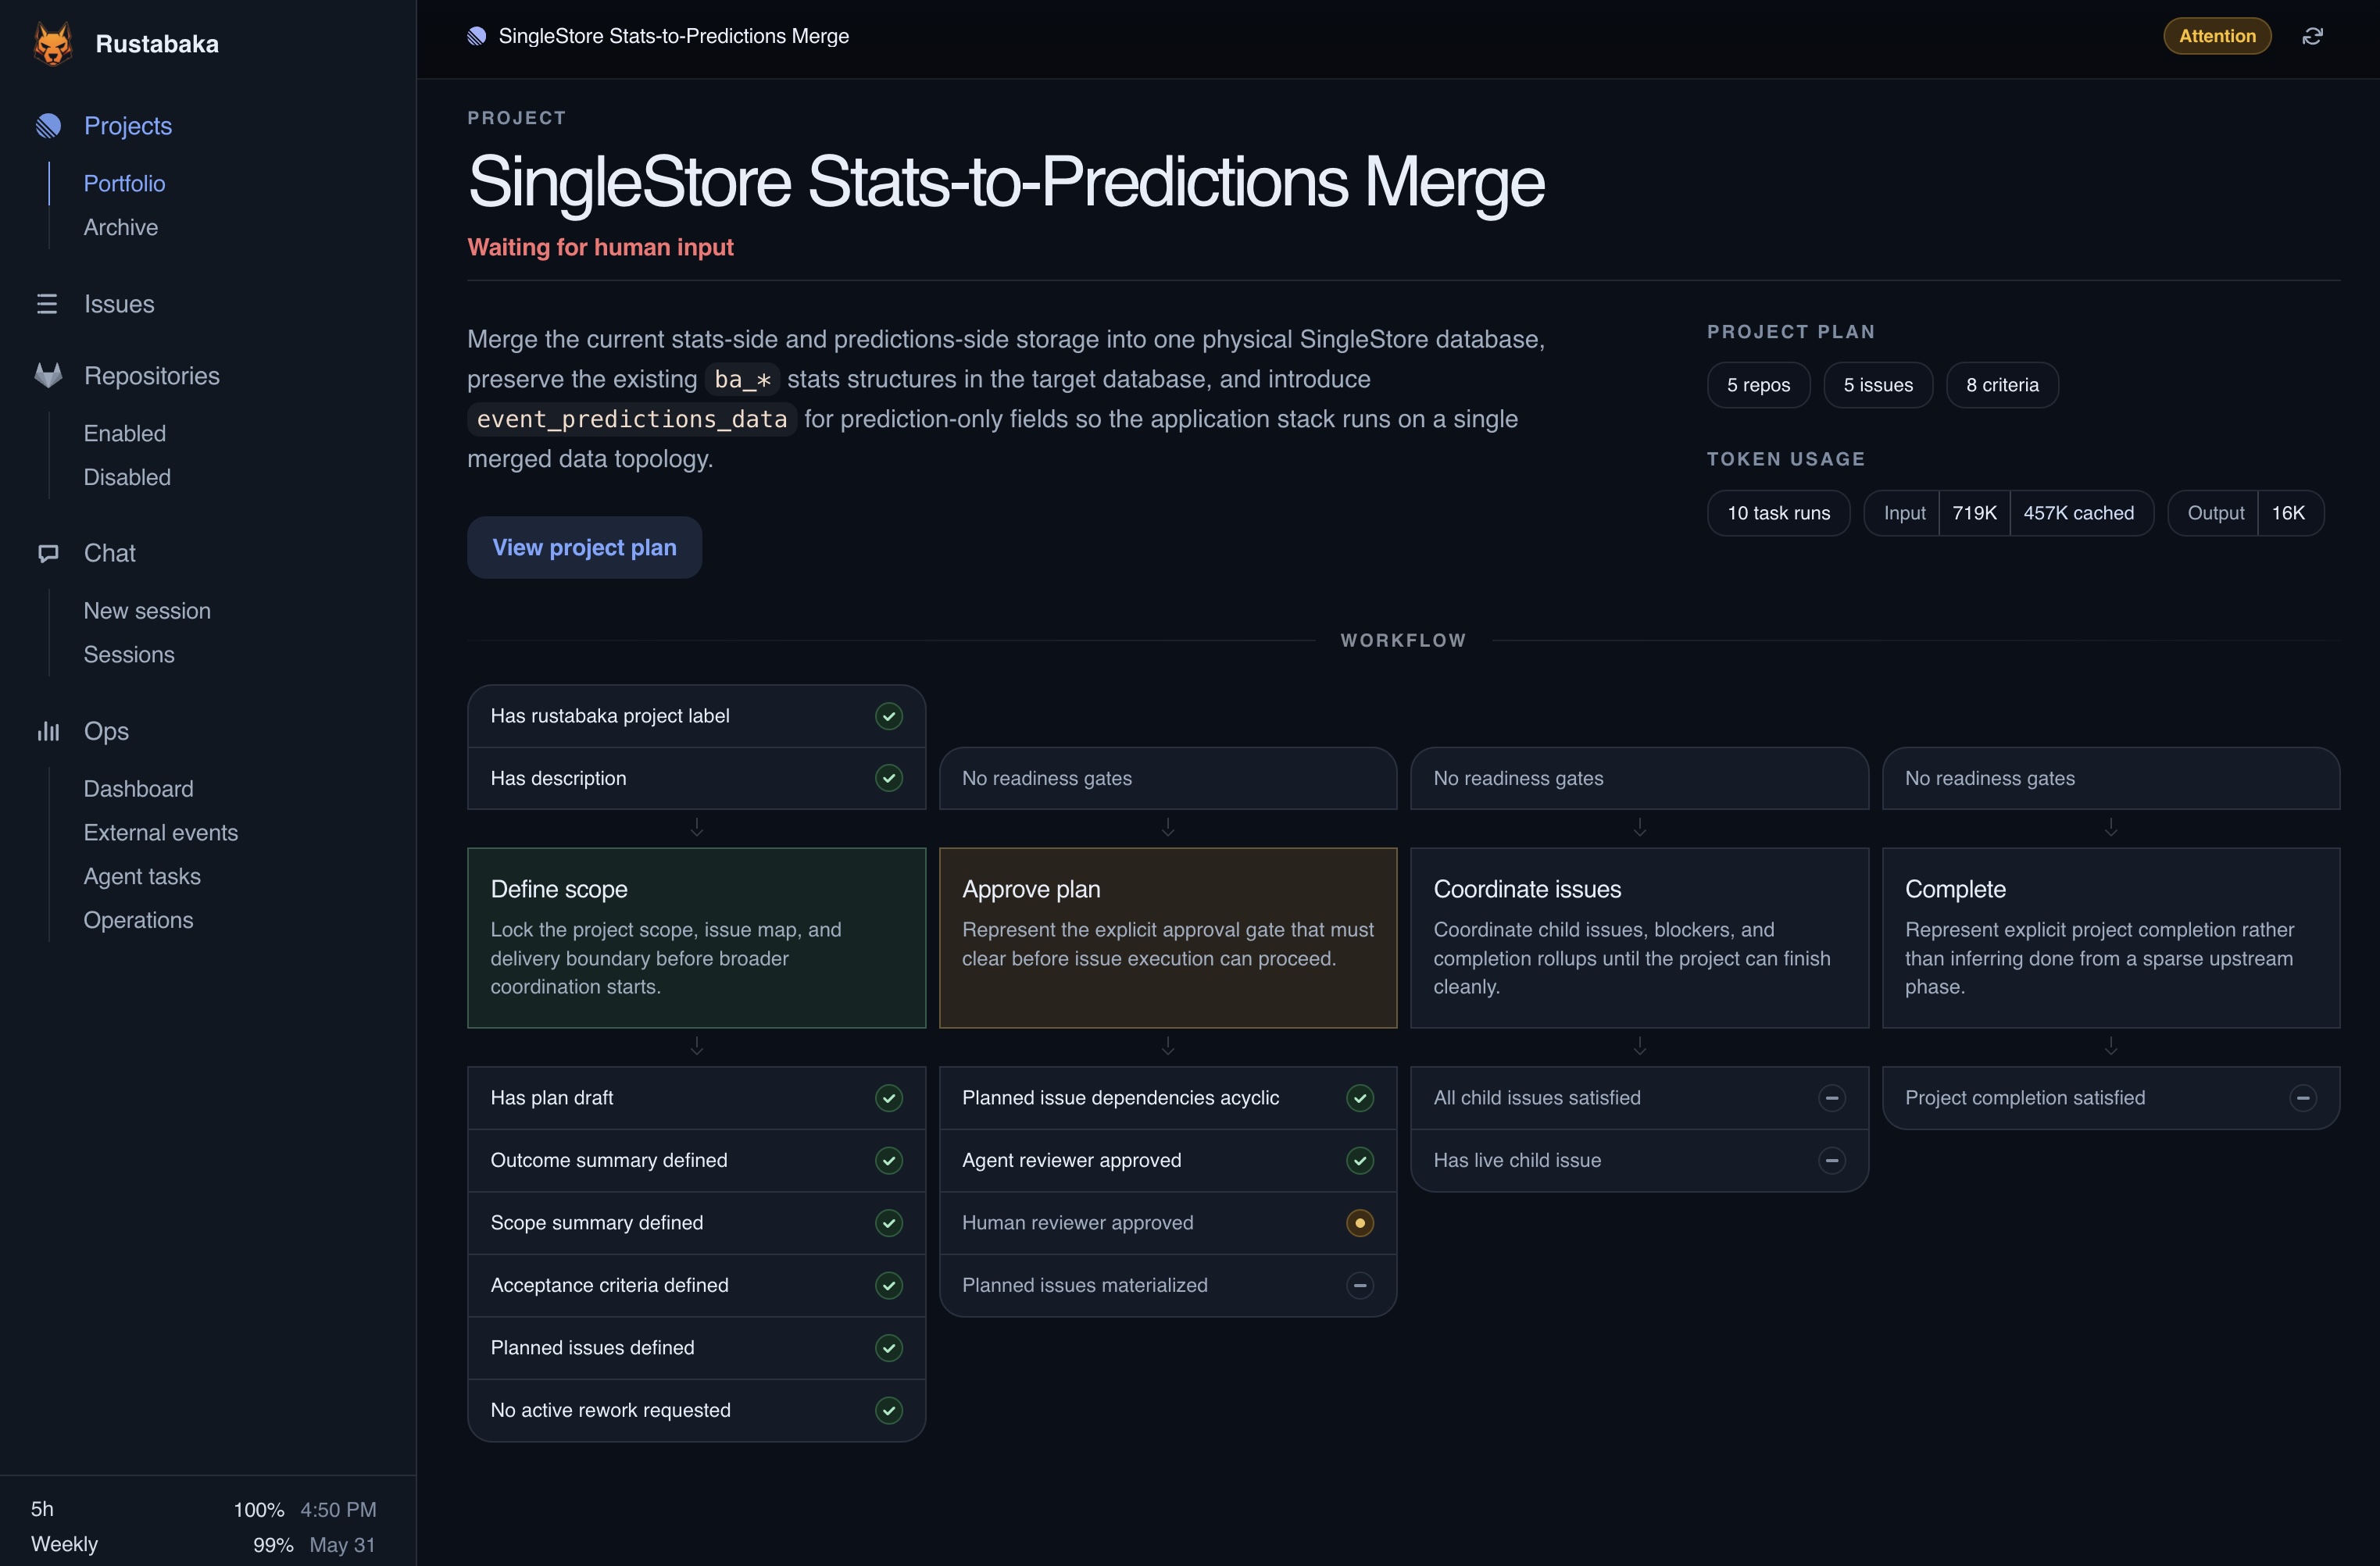Click the Attention status badge
This screenshot has width=2380, height=1566.
coord(2217,36)
